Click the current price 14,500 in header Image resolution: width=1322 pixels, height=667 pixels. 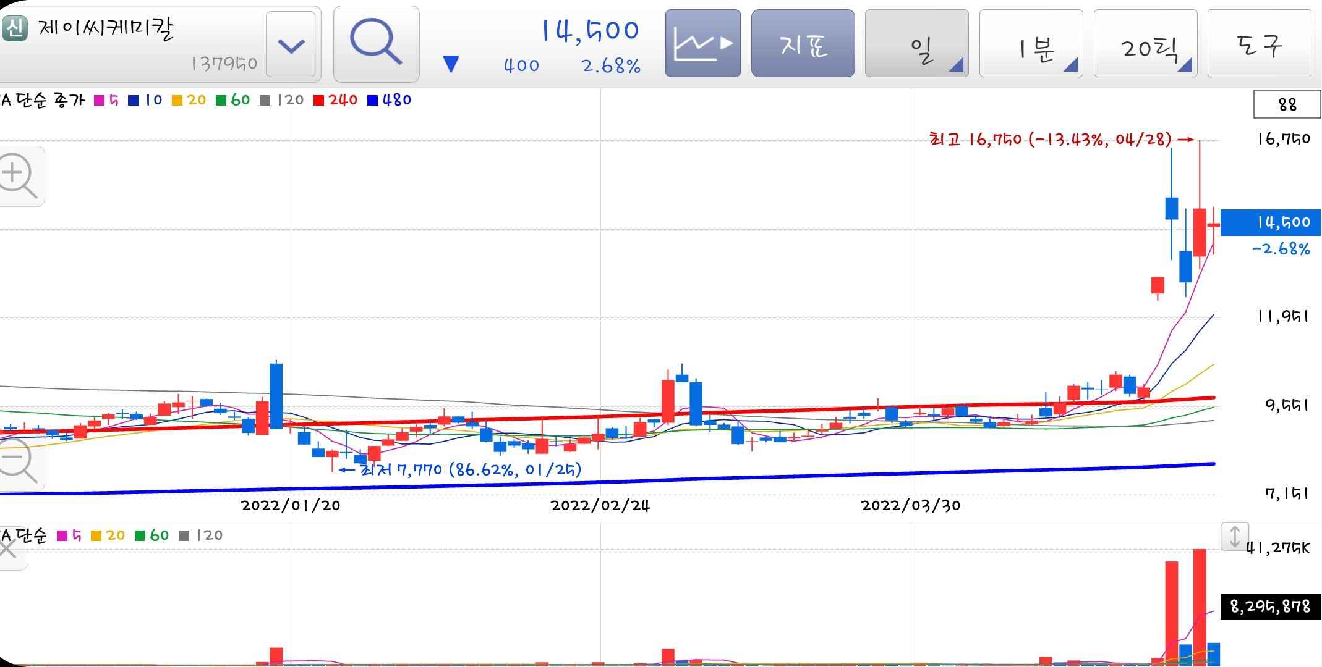click(590, 31)
